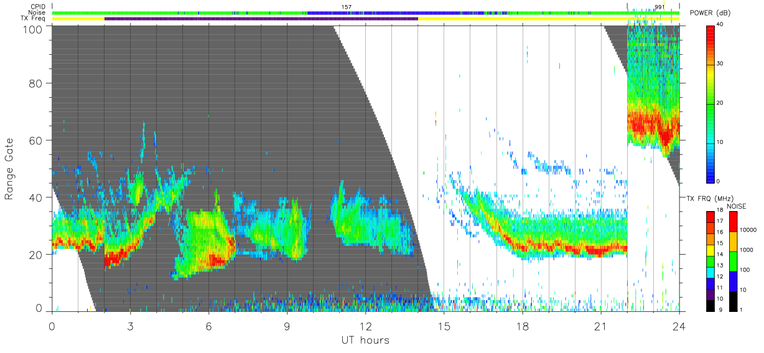Click the UT hours tick label "15"
764x353 pixels.
click(x=444, y=325)
